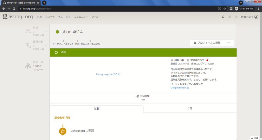
Task: Open the Chrome three-dot menu
Action: click(x=258, y=9)
